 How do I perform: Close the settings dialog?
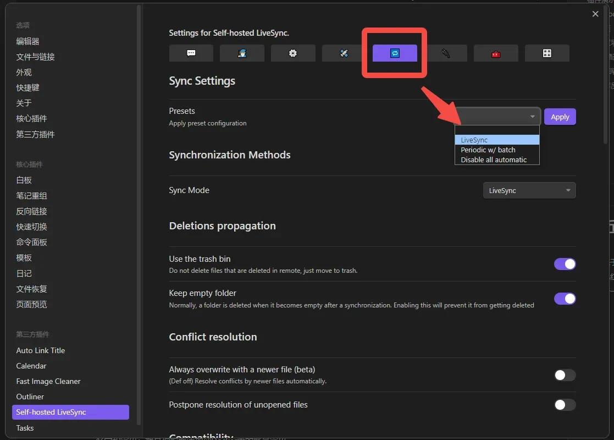pos(595,14)
